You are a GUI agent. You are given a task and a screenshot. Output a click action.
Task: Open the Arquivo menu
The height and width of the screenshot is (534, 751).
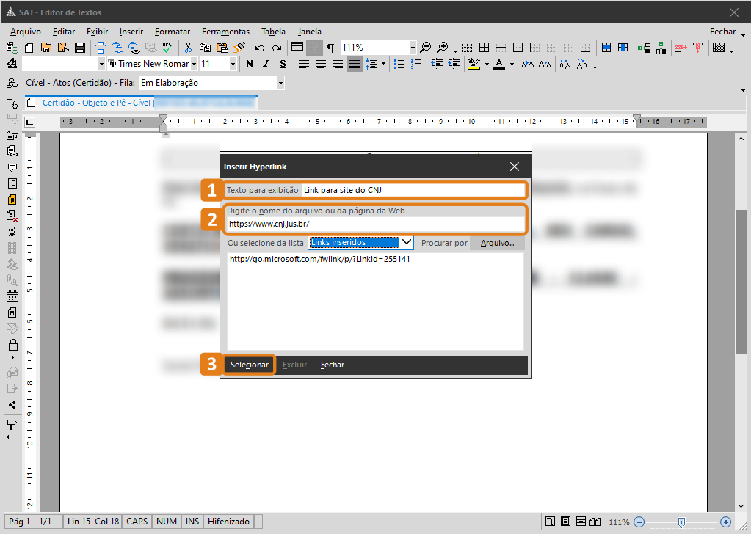coord(26,32)
